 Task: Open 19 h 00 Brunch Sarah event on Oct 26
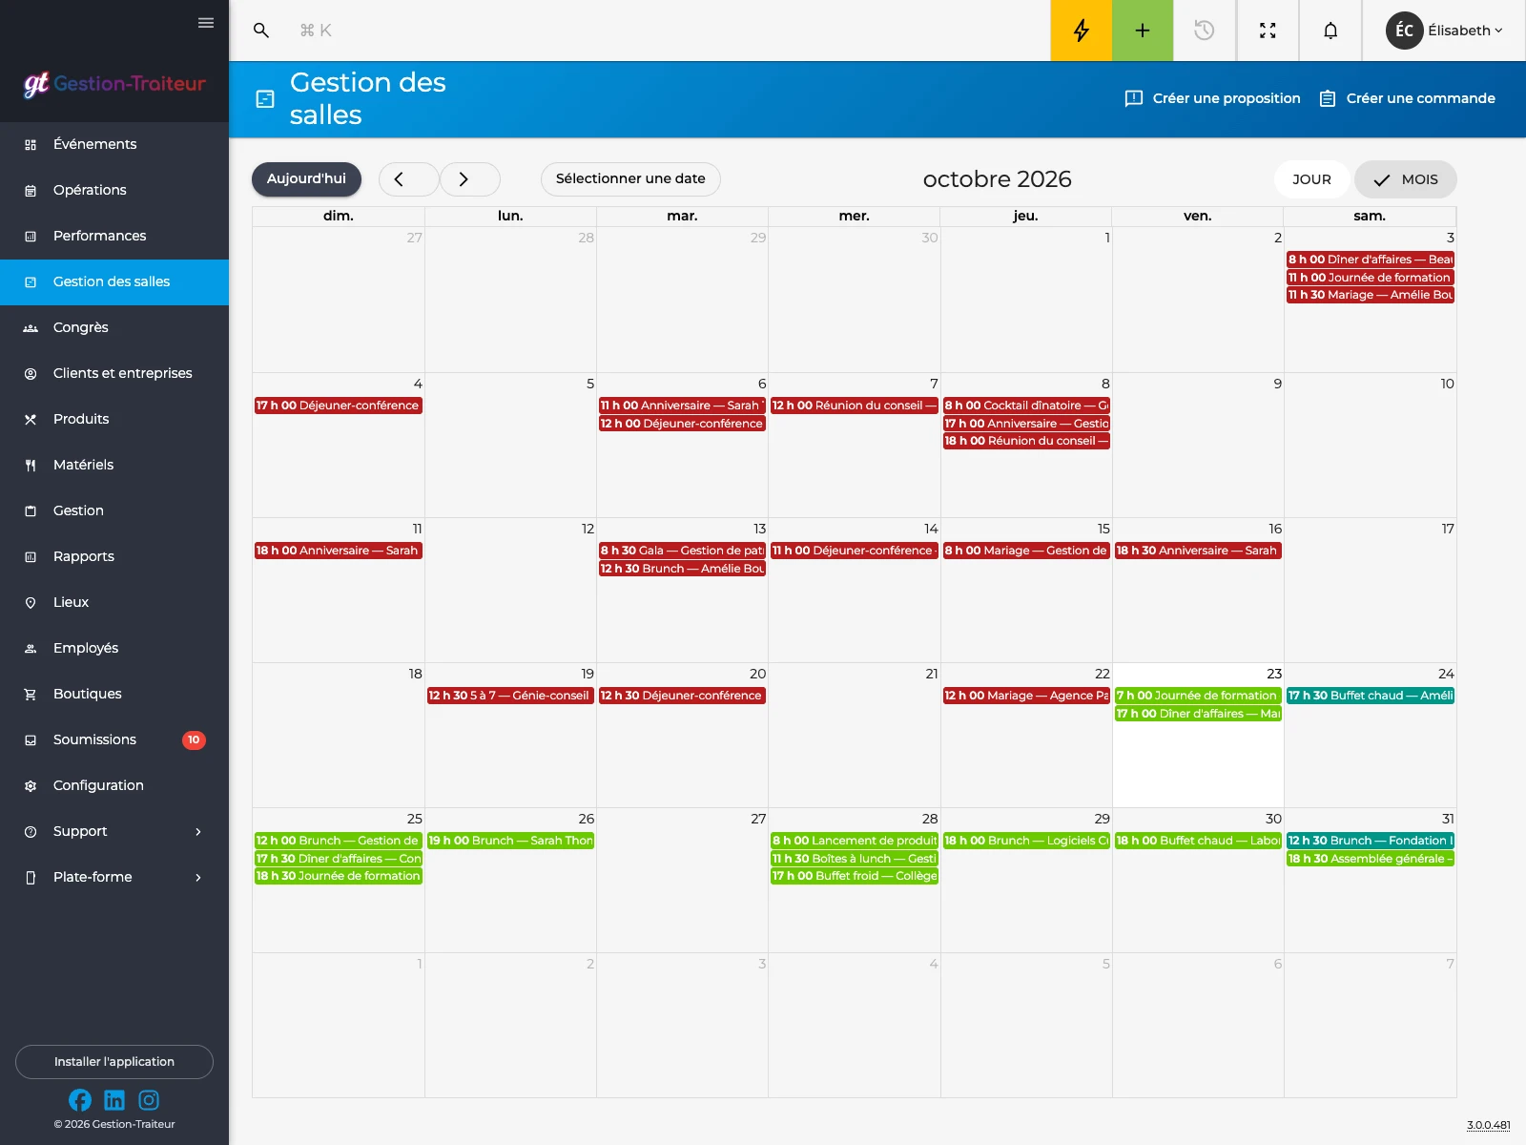(510, 841)
